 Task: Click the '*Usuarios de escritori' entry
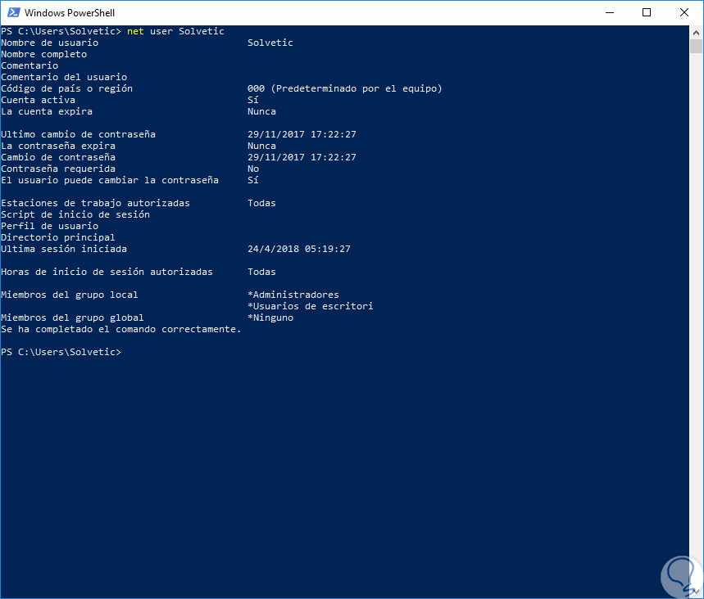(x=310, y=306)
